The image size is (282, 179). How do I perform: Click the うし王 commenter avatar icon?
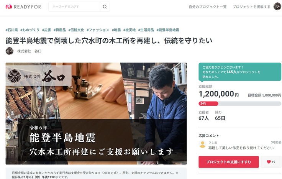click(202, 144)
